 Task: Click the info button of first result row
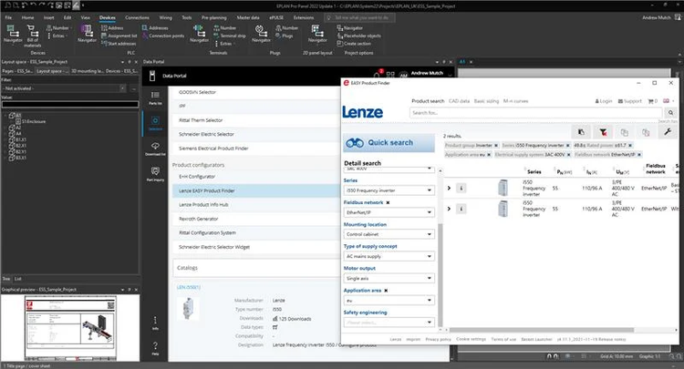coord(461,189)
